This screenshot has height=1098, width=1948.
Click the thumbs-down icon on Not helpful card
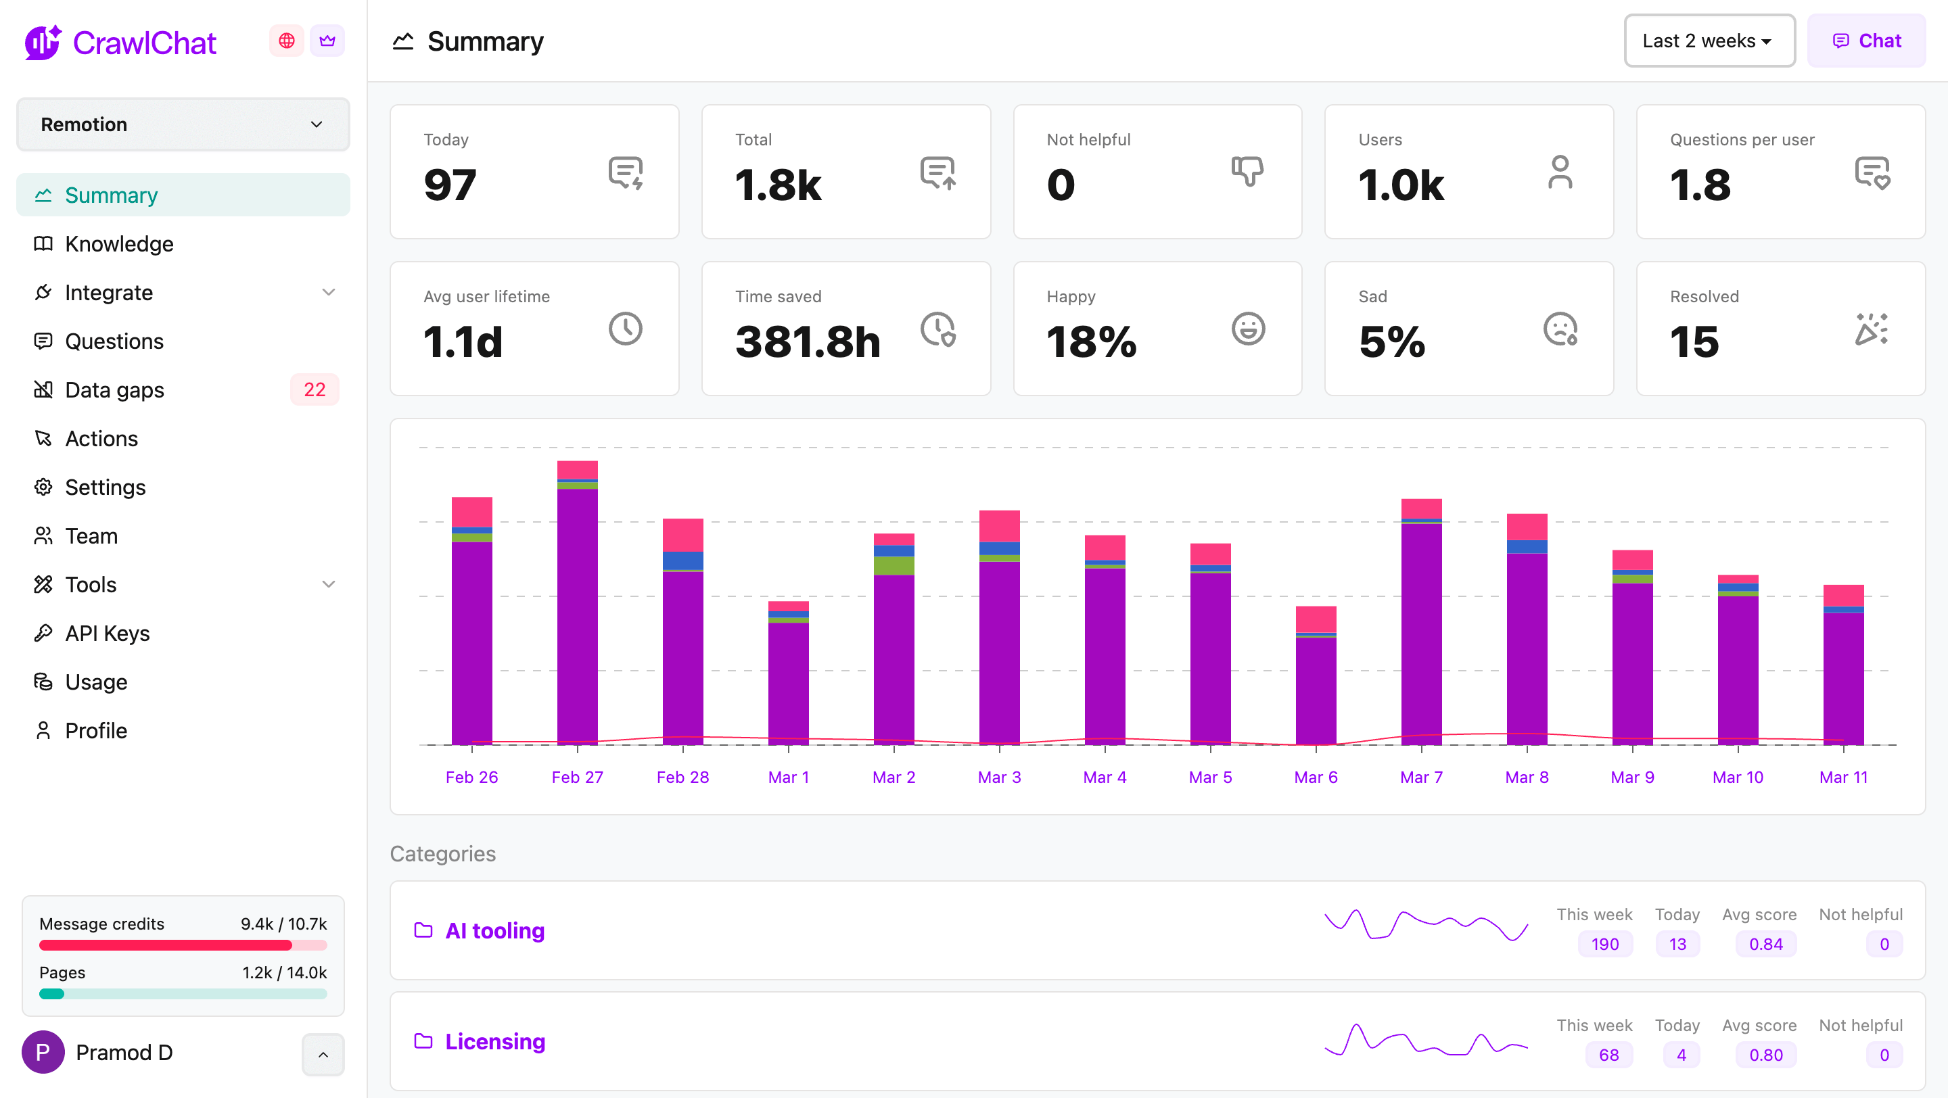[x=1247, y=172]
